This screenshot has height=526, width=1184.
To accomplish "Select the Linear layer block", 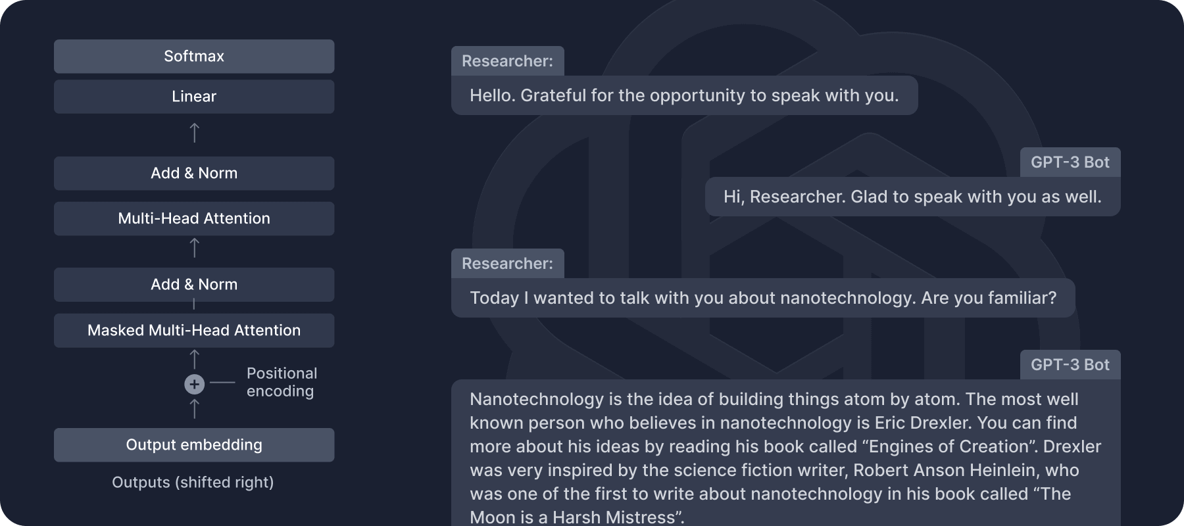I will (x=194, y=97).
